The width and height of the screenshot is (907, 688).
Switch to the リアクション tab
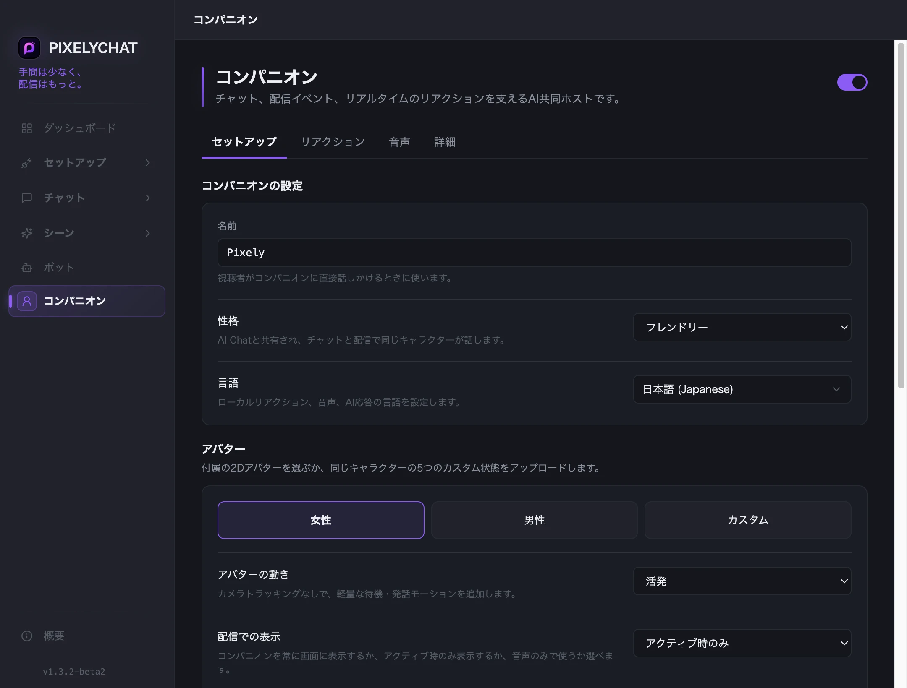[333, 142]
